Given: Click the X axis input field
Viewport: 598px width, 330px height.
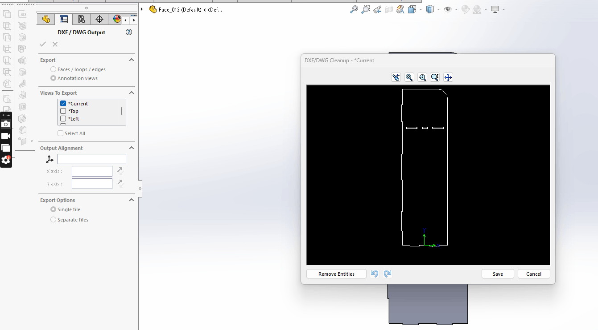Looking at the screenshot, I should [92, 171].
